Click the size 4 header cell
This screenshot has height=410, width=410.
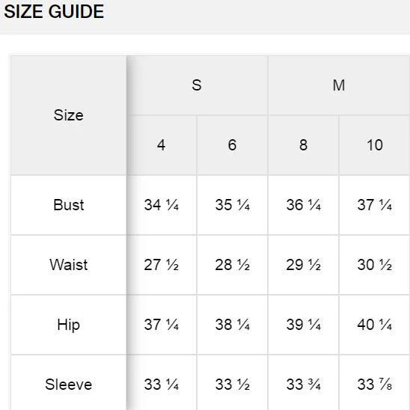pyautogui.click(x=162, y=145)
